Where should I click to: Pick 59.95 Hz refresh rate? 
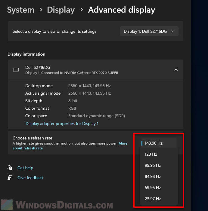point(159,188)
